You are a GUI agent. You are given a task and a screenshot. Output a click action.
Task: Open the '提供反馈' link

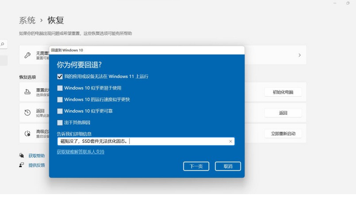pyautogui.click(x=37, y=165)
